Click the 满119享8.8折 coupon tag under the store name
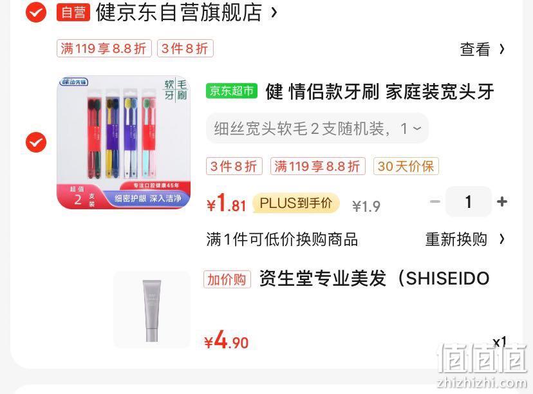533x394 pixels. pyautogui.click(x=104, y=48)
